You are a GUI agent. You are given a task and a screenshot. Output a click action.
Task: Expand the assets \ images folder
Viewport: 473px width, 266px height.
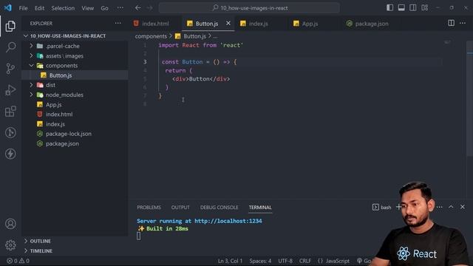pyautogui.click(x=75, y=56)
